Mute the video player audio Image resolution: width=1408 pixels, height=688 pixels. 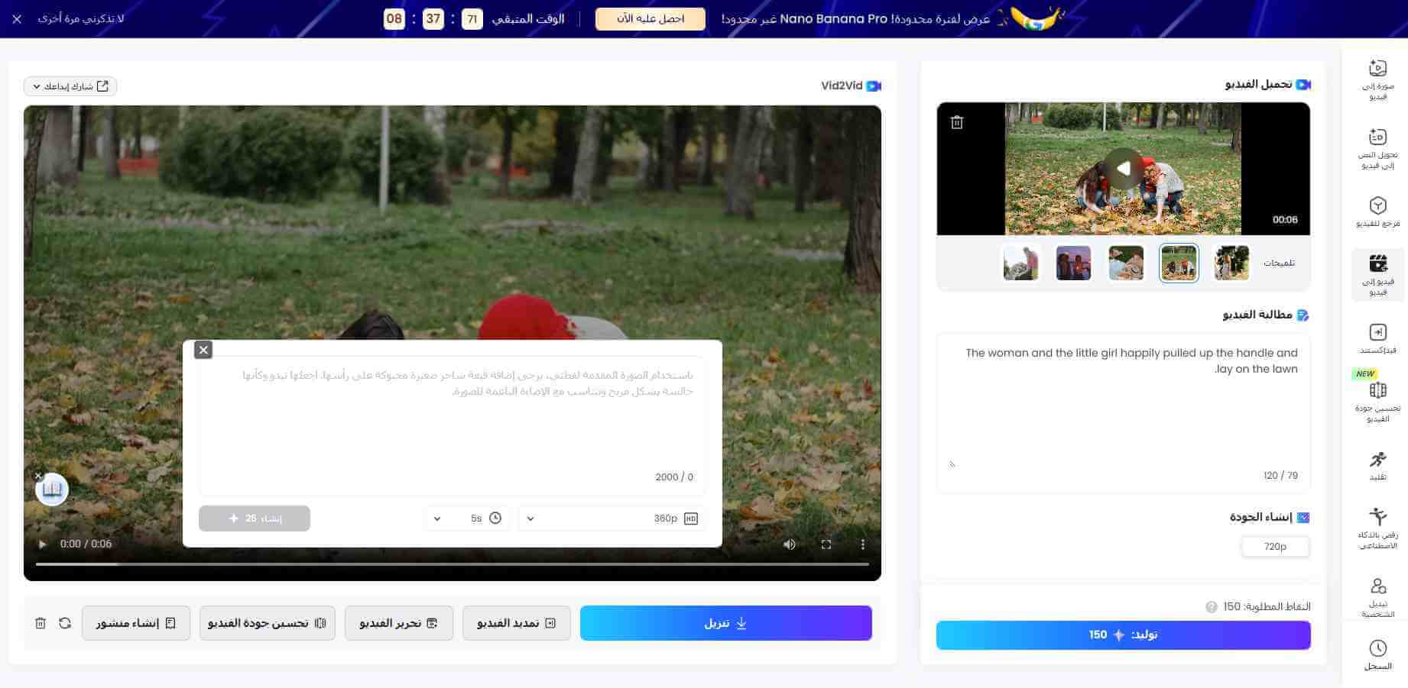point(789,544)
